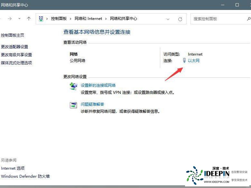Open the recent locations dropdown arrow
251x188 pixels.
click(x=19, y=19)
